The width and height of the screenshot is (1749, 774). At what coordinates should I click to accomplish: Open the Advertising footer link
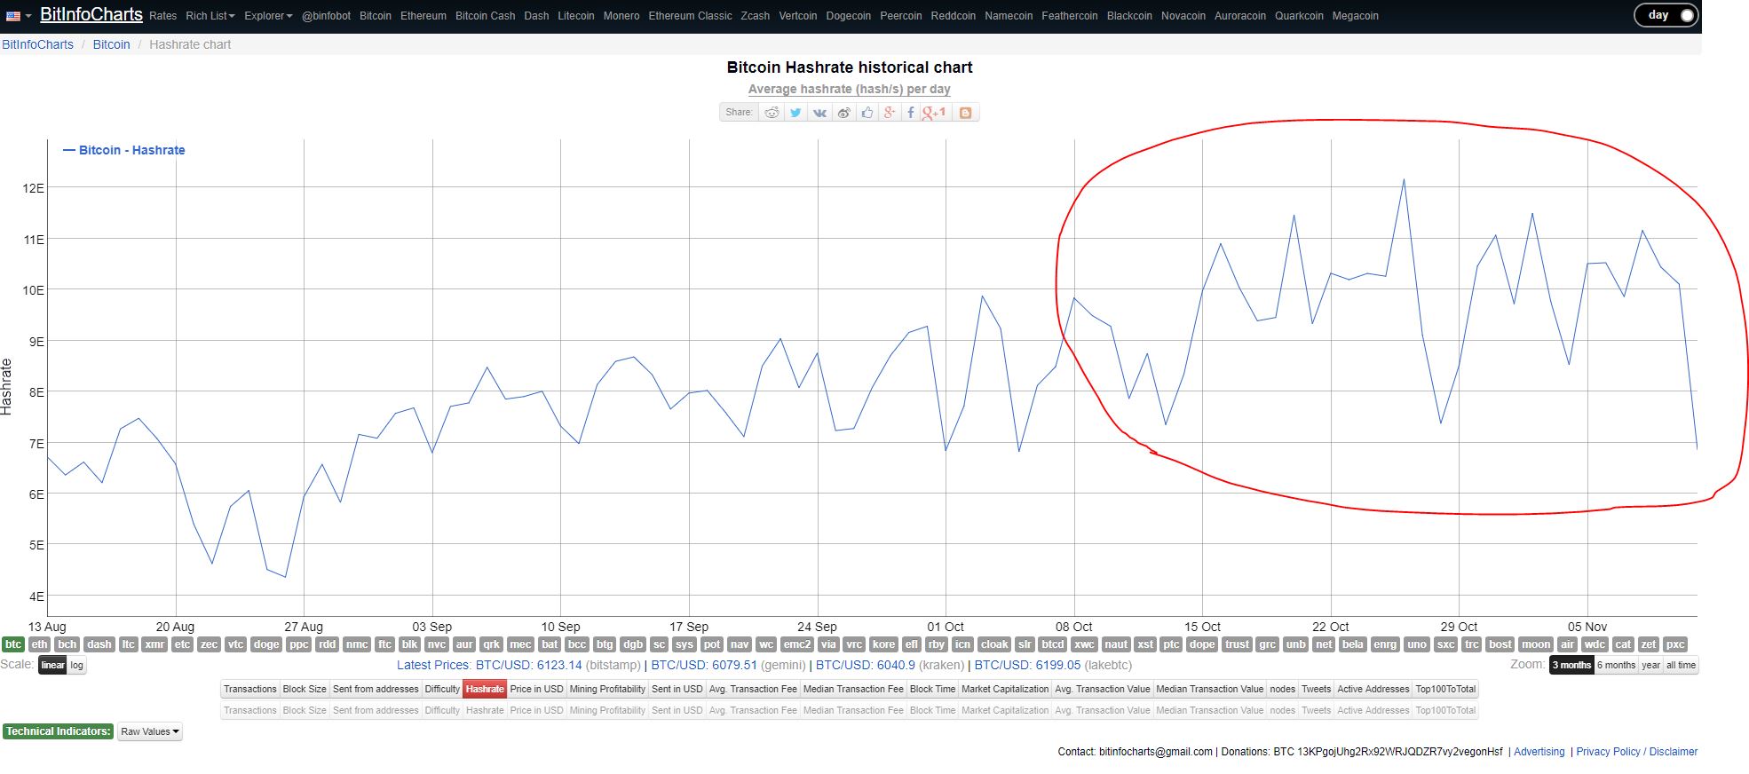pyautogui.click(x=1539, y=752)
